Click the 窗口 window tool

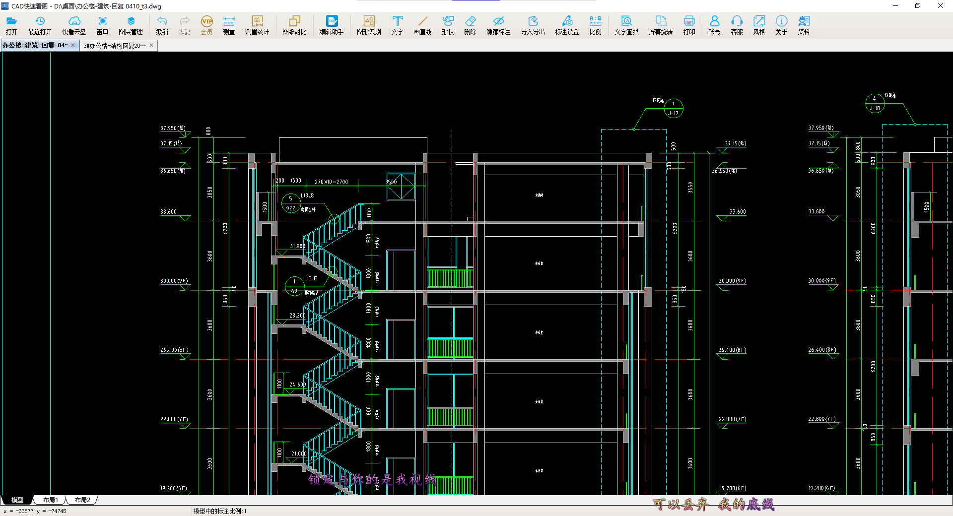pyautogui.click(x=102, y=25)
